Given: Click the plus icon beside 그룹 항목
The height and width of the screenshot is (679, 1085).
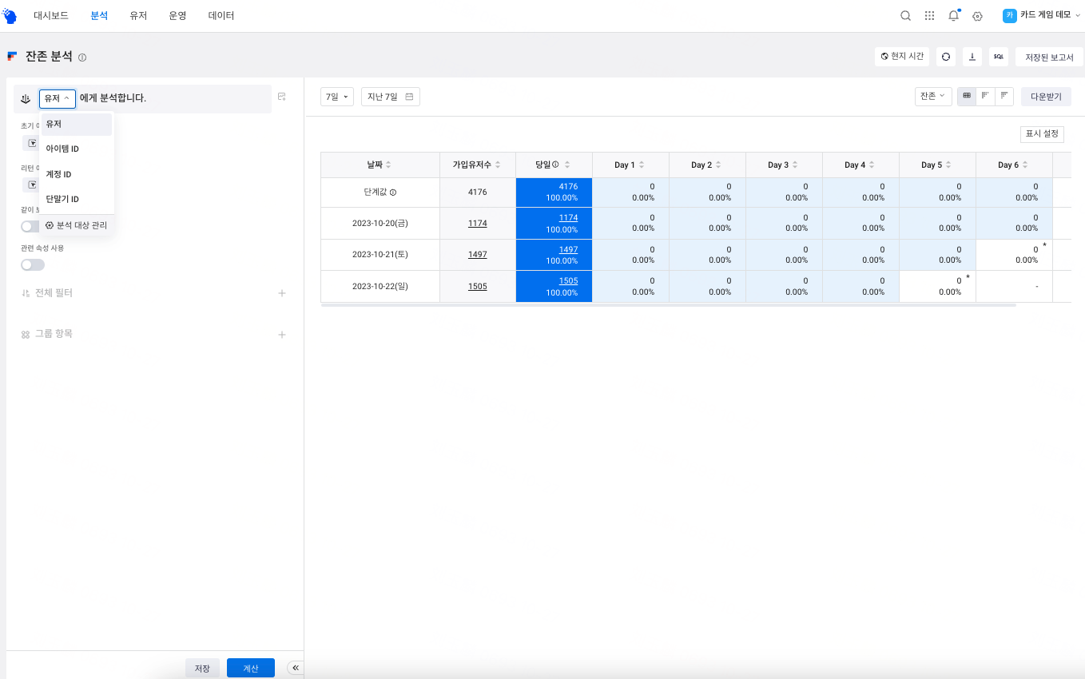Looking at the screenshot, I should tap(281, 334).
